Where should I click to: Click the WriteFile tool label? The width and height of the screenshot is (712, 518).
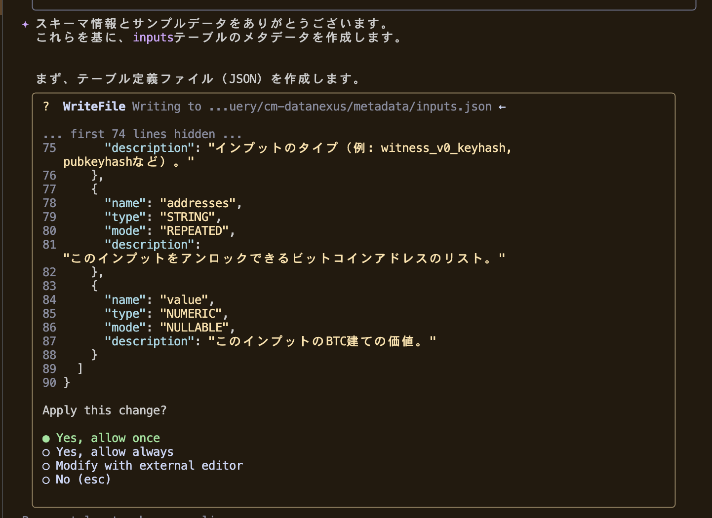tap(94, 107)
